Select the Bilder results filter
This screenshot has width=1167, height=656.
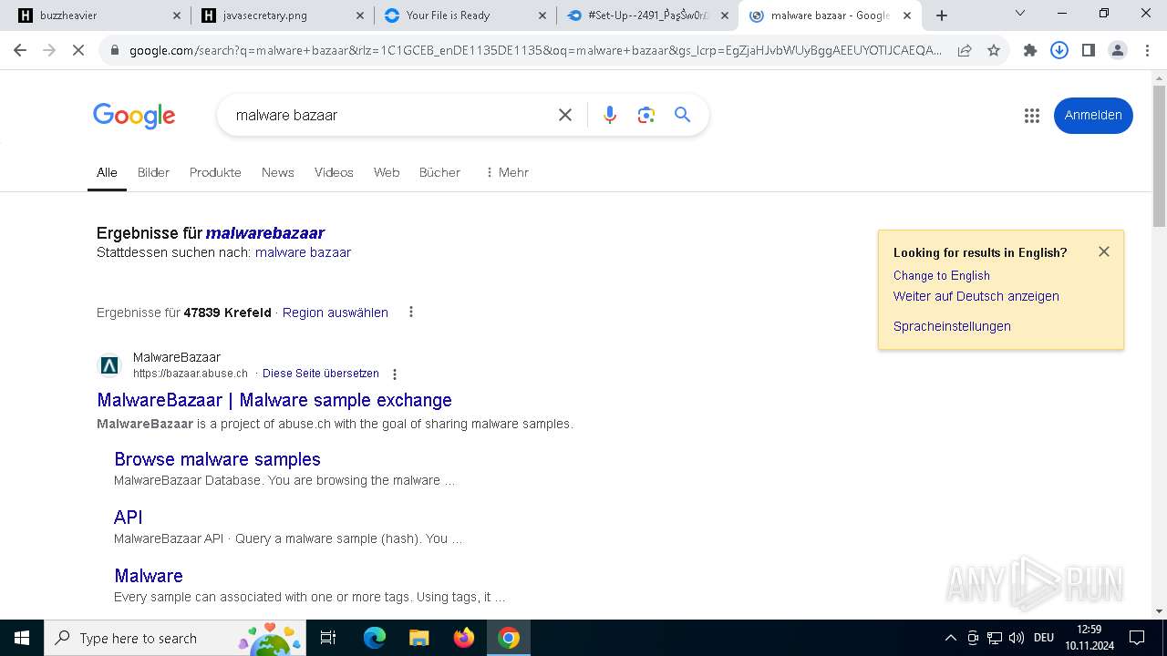(153, 172)
